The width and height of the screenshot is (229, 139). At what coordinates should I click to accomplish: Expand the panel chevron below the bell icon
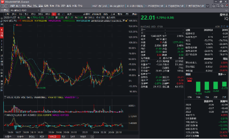point(226,10)
